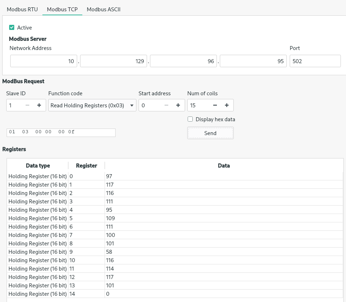Viewport: 346px width, 302px height.
Task: Select the row for register 9
Action: [x=146, y=252]
